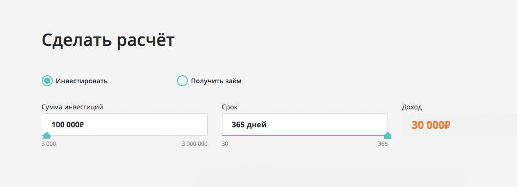
Task: Click the Получить заём option label text
Action: pos(216,81)
